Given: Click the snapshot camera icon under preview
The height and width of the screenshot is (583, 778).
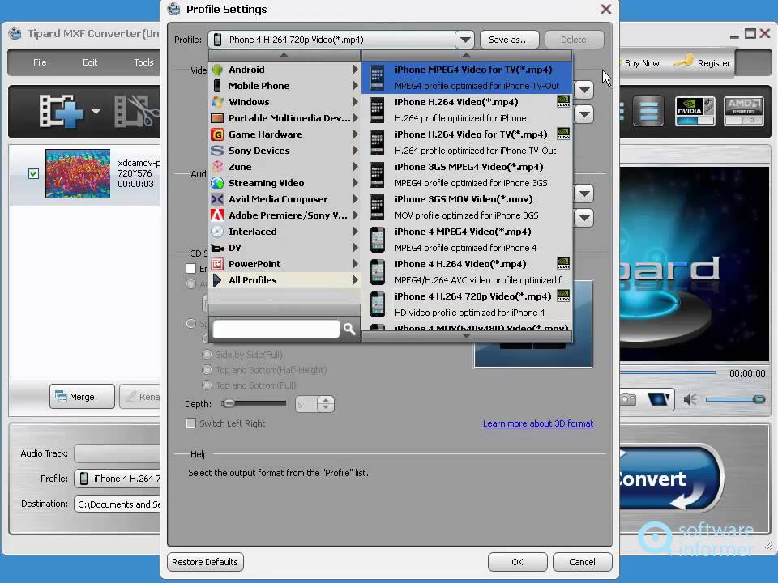Looking at the screenshot, I should pyautogui.click(x=628, y=399).
